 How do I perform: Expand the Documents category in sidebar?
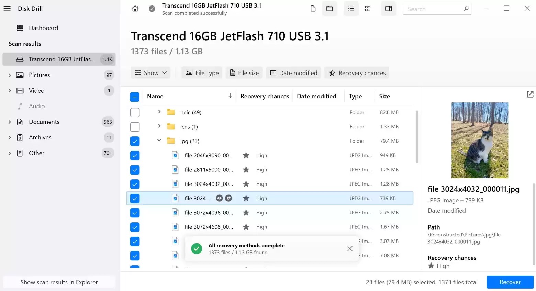10,122
